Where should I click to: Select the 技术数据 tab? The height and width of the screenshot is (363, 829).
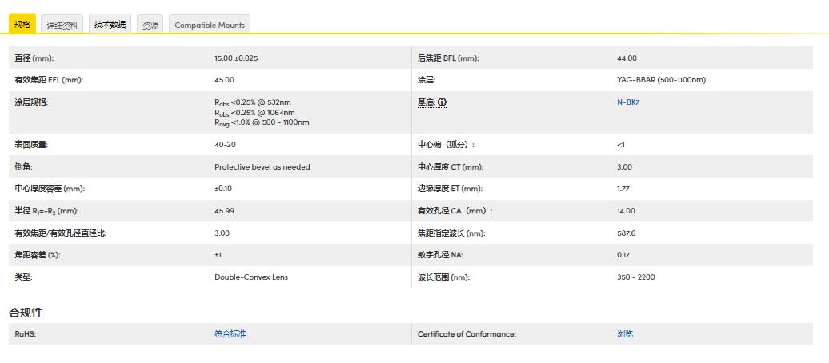[110, 25]
